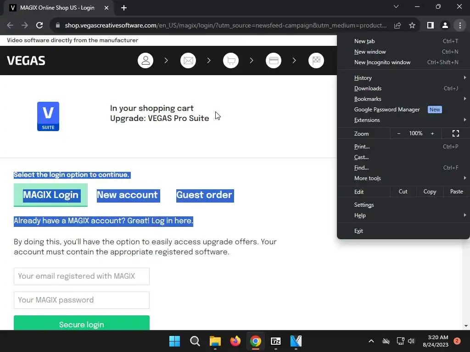Show hidden system tray icons chevron
The image size is (470, 352).
click(x=371, y=341)
